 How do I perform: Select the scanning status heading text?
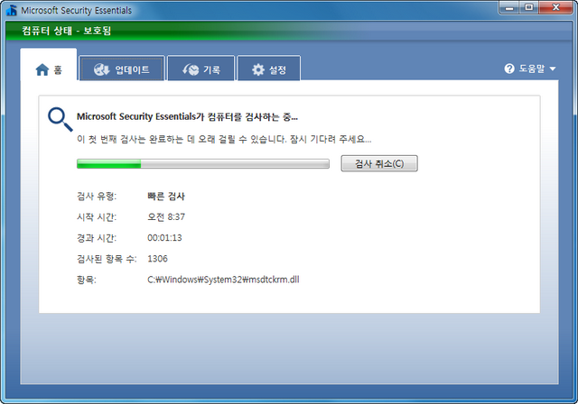point(187,117)
